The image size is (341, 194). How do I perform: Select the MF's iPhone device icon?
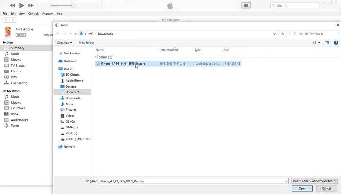coord(8,32)
